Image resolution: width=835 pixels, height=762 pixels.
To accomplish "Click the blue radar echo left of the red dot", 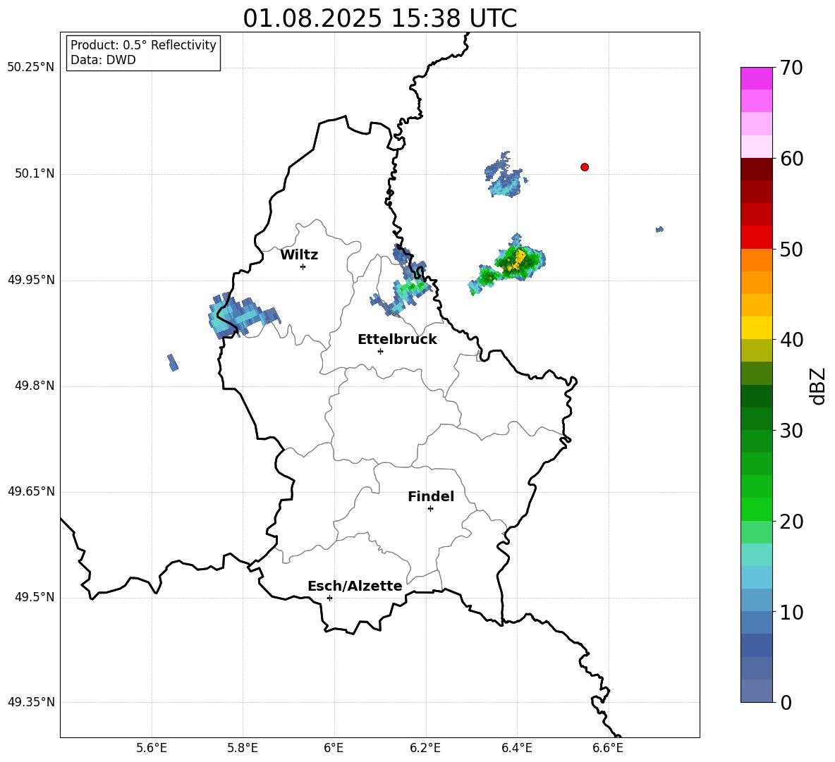I will pyautogui.click(x=506, y=175).
